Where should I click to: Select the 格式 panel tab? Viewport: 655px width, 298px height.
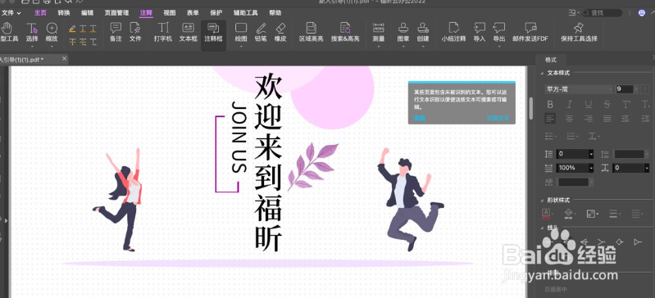pos(551,60)
